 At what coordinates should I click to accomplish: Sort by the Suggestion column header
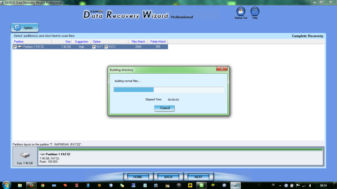coord(81,42)
